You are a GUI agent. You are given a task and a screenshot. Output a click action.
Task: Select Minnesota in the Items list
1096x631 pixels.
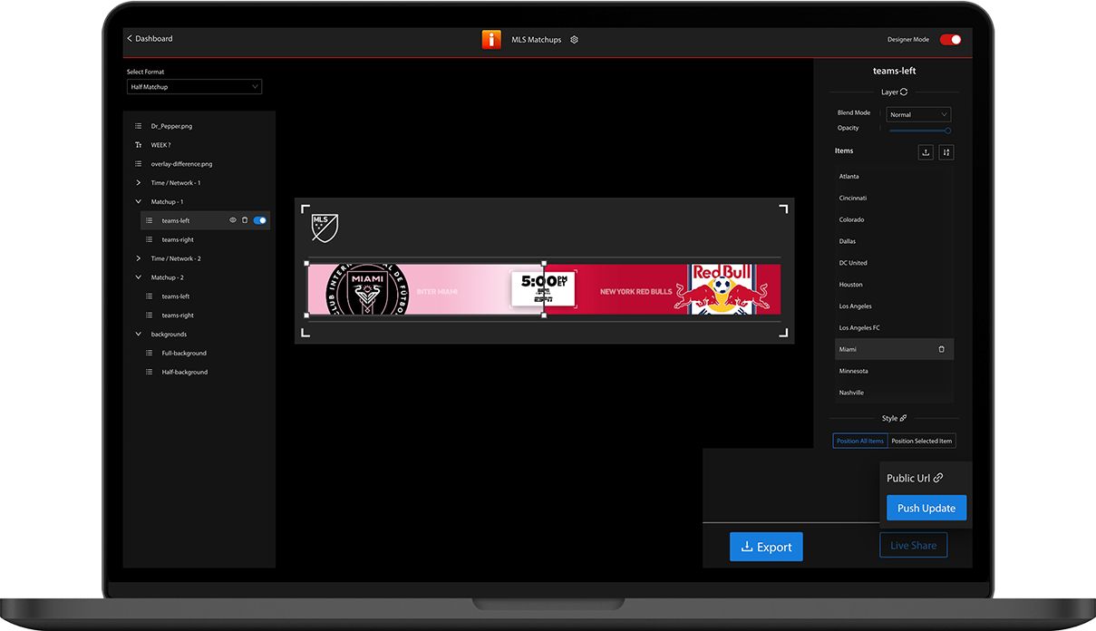point(894,371)
